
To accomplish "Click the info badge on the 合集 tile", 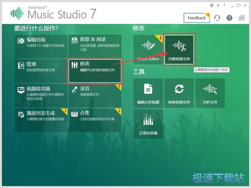I will [x=119, y=111].
